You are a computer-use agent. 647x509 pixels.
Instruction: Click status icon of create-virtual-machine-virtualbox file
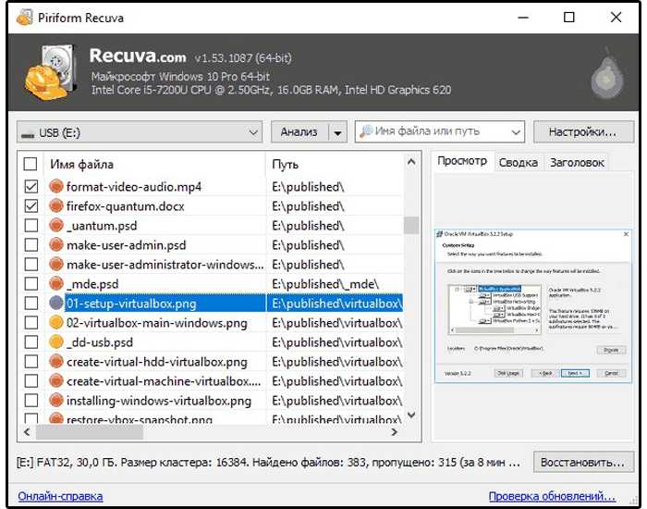(x=56, y=381)
